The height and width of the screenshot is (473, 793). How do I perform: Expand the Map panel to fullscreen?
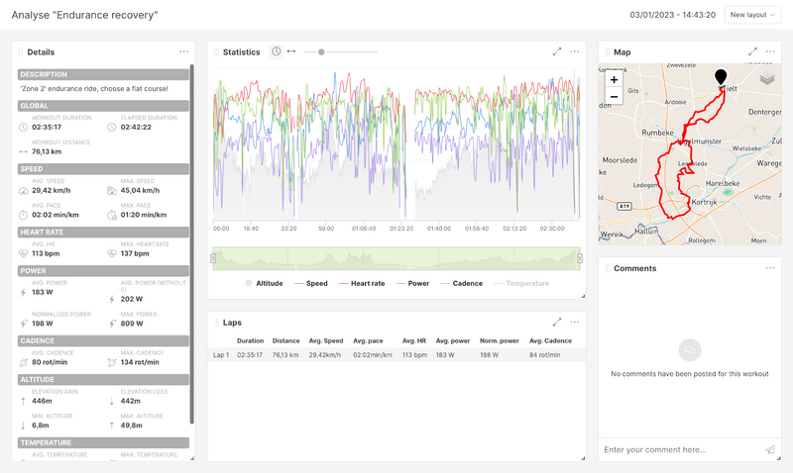[x=752, y=51]
